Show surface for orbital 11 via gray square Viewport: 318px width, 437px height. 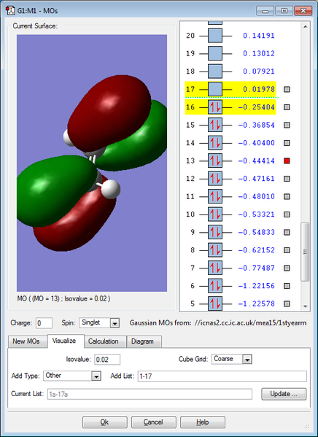pos(287,196)
